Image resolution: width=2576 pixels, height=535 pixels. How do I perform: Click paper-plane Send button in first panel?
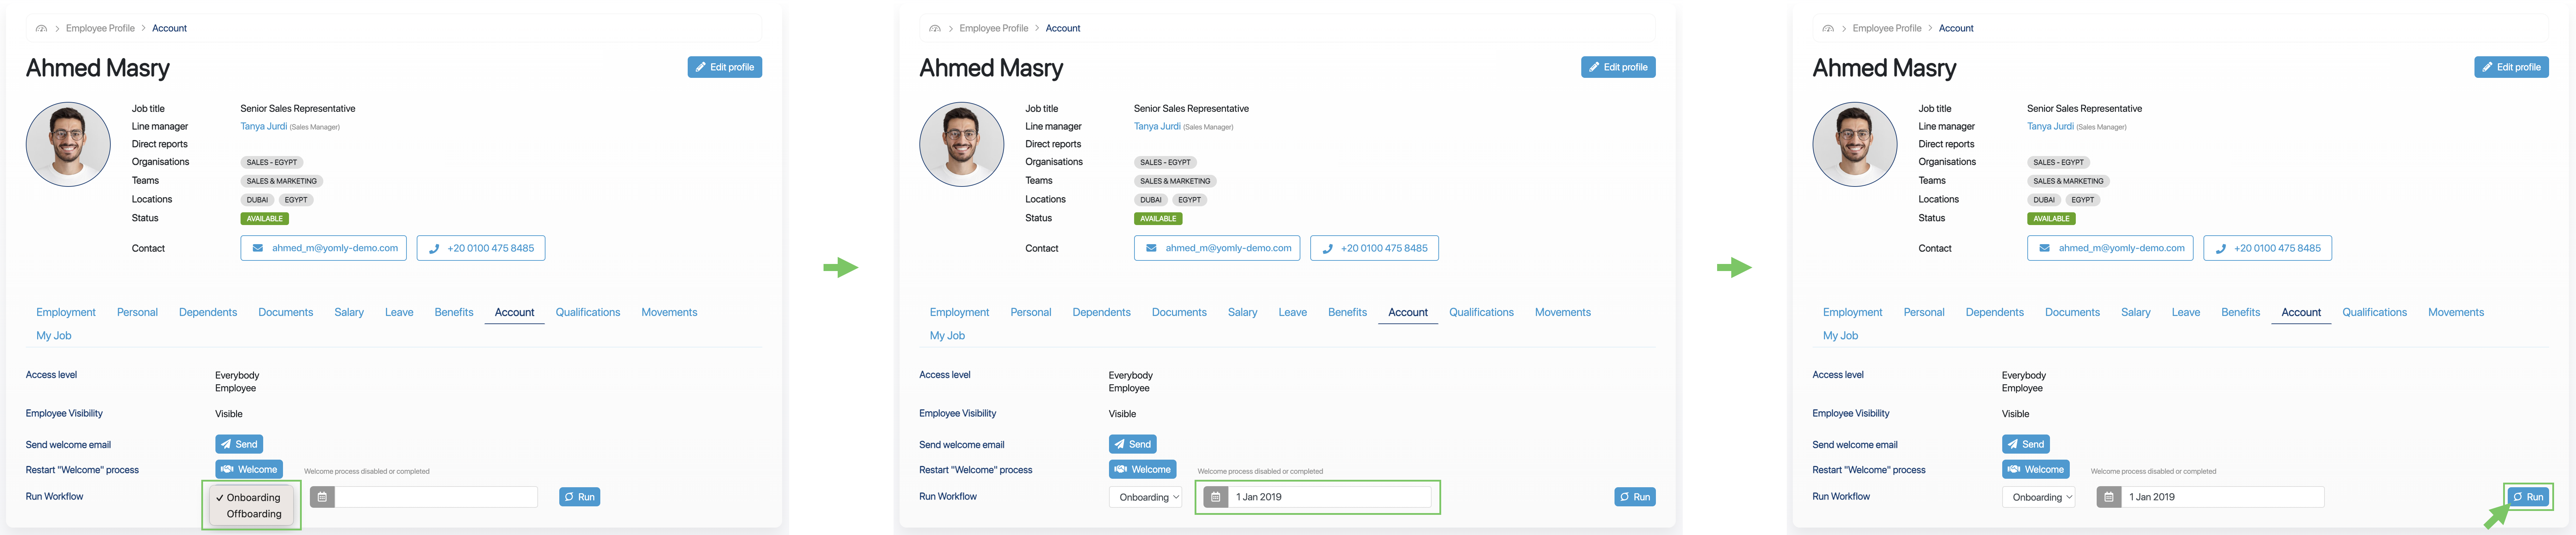point(239,444)
